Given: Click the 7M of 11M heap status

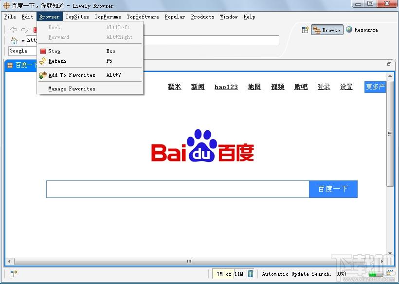Looking at the screenshot, I should pyautogui.click(x=230, y=274).
